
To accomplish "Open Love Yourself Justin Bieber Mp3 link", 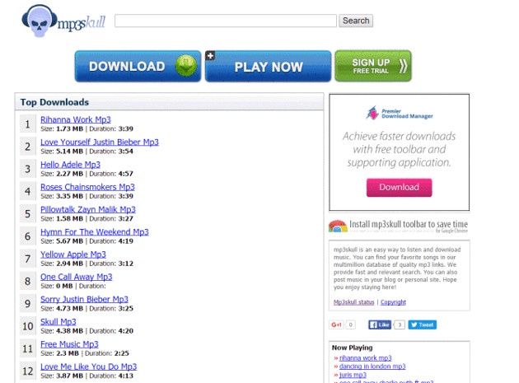I will click(x=100, y=142).
